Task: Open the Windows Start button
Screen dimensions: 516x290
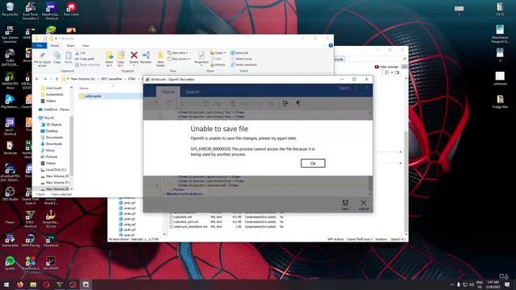Action: click(6, 284)
